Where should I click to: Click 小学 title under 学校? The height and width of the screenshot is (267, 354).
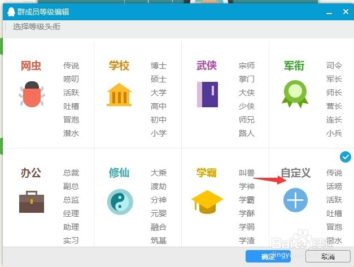click(x=159, y=133)
